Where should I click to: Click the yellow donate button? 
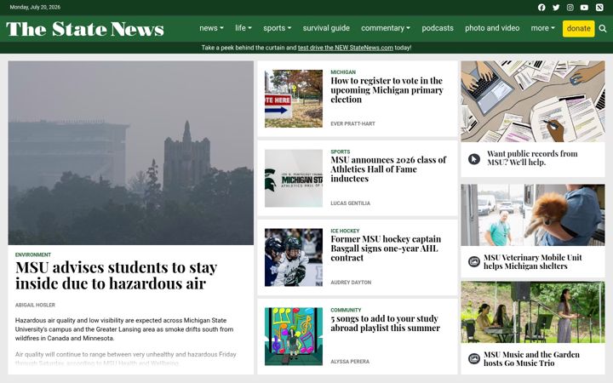point(579,29)
